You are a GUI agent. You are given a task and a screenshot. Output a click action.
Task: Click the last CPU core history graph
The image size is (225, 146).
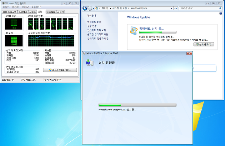(x=71, y=24)
